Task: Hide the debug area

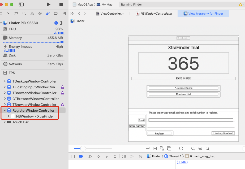Action: point(73,156)
